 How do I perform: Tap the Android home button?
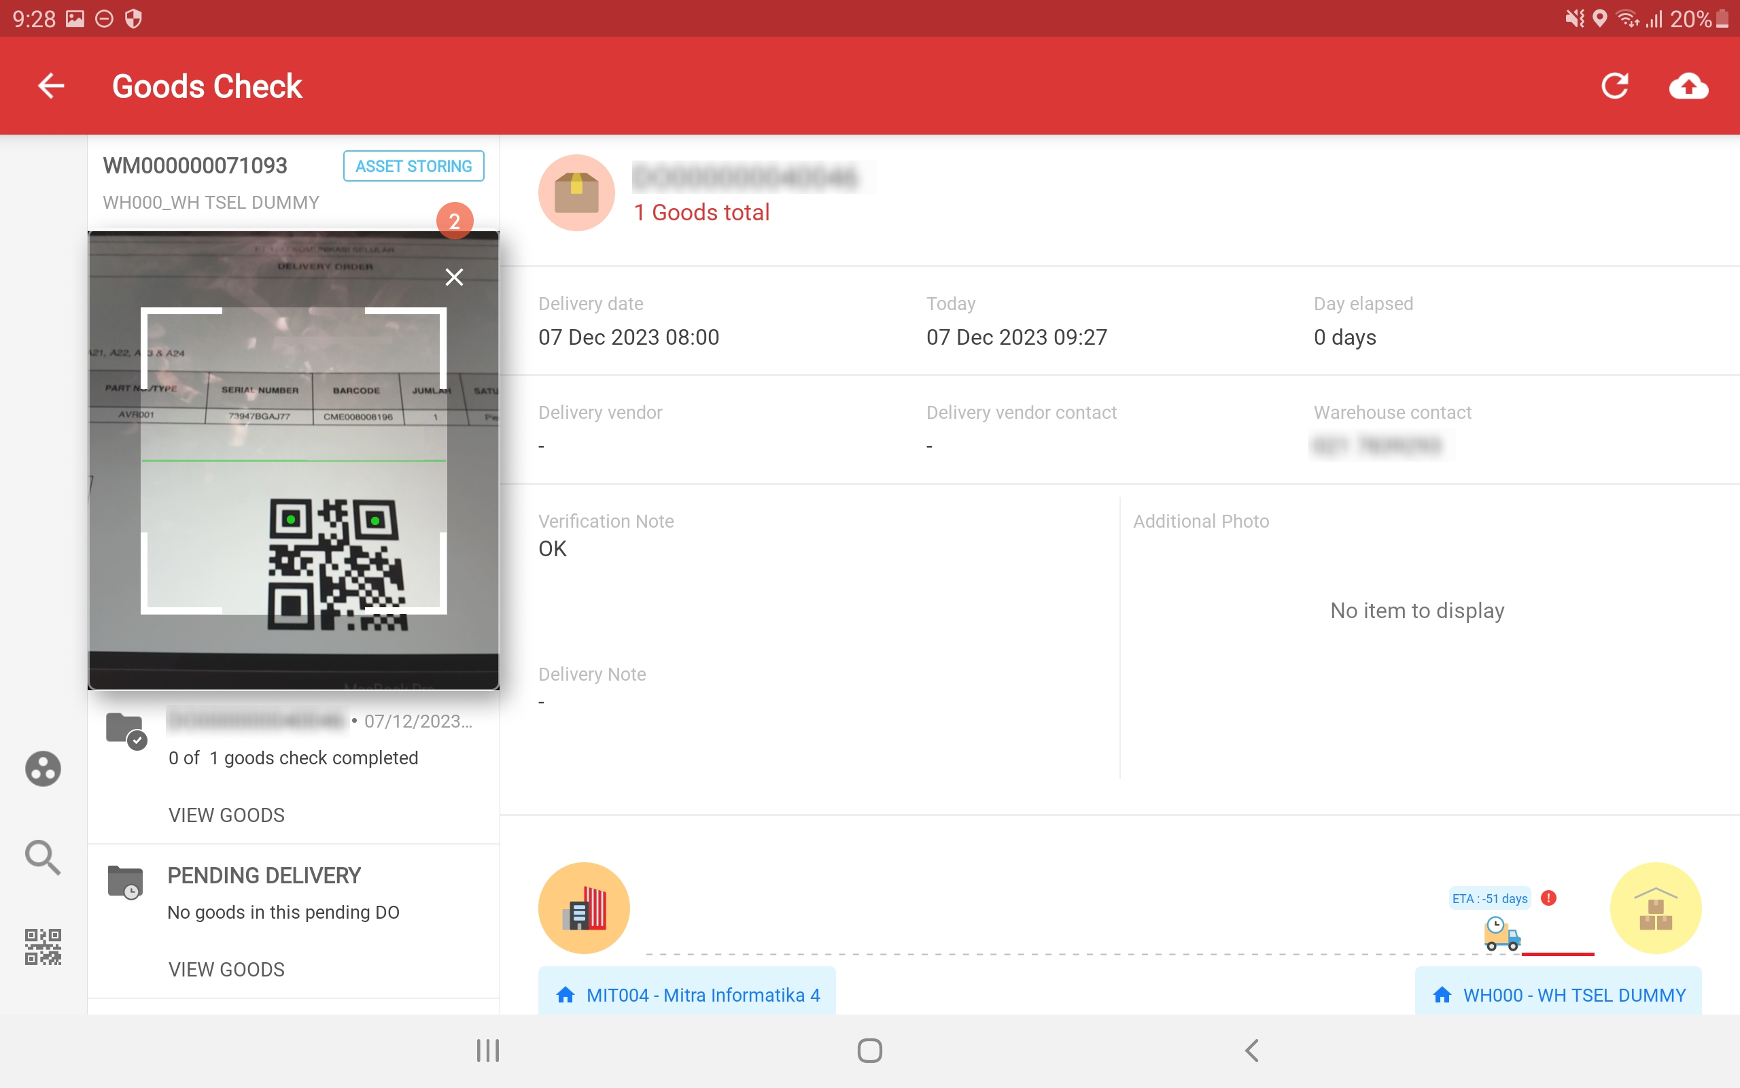[x=869, y=1051]
